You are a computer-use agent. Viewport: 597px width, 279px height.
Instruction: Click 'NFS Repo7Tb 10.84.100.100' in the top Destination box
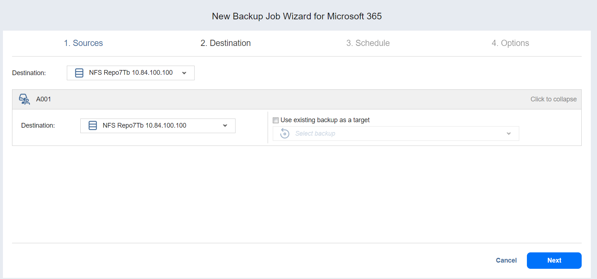click(x=131, y=73)
